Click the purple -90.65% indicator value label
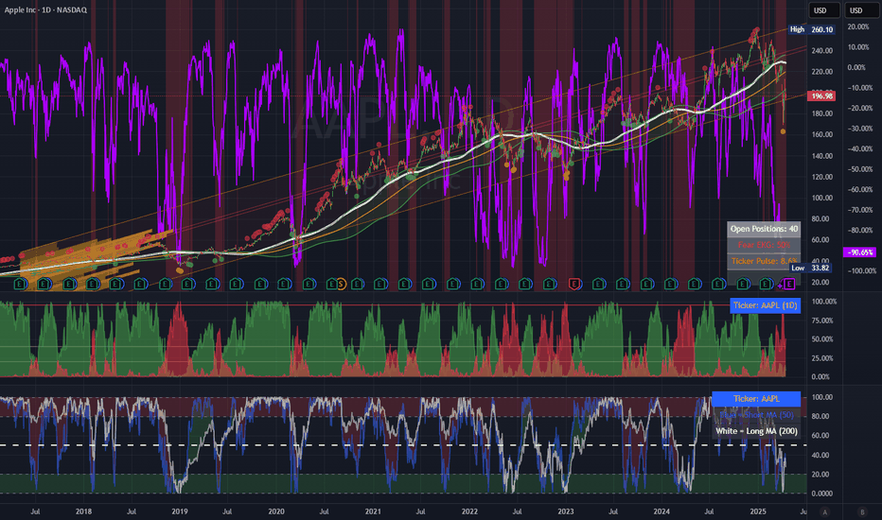This screenshot has width=882, height=520. [859, 252]
